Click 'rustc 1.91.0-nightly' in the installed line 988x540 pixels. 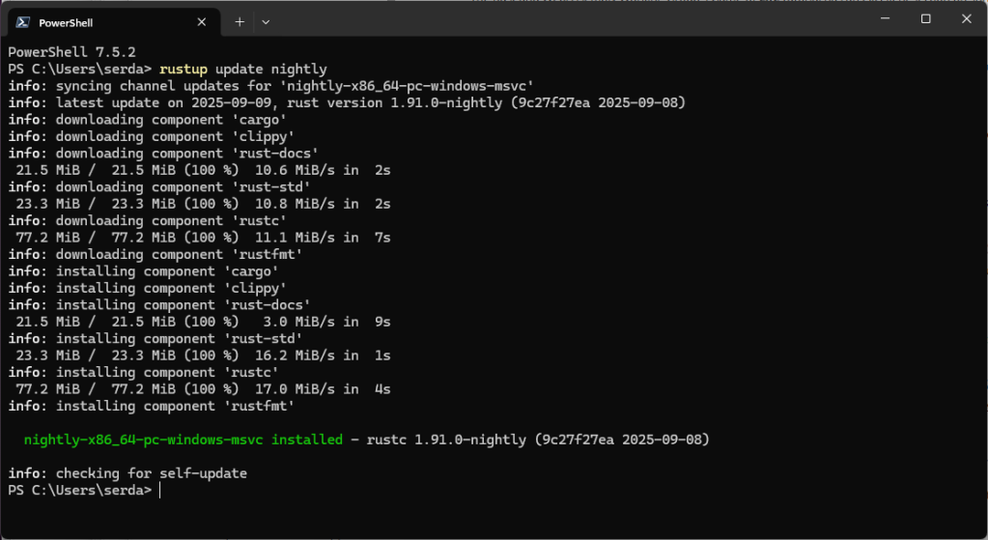pos(446,440)
